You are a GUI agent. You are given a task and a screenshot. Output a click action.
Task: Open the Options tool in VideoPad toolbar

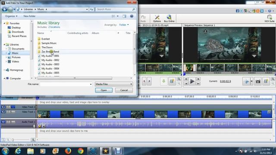[x=157, y=19]
